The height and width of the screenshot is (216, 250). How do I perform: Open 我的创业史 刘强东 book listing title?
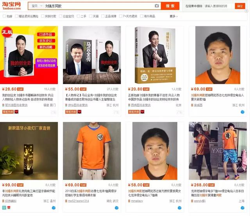coord(28,97)
